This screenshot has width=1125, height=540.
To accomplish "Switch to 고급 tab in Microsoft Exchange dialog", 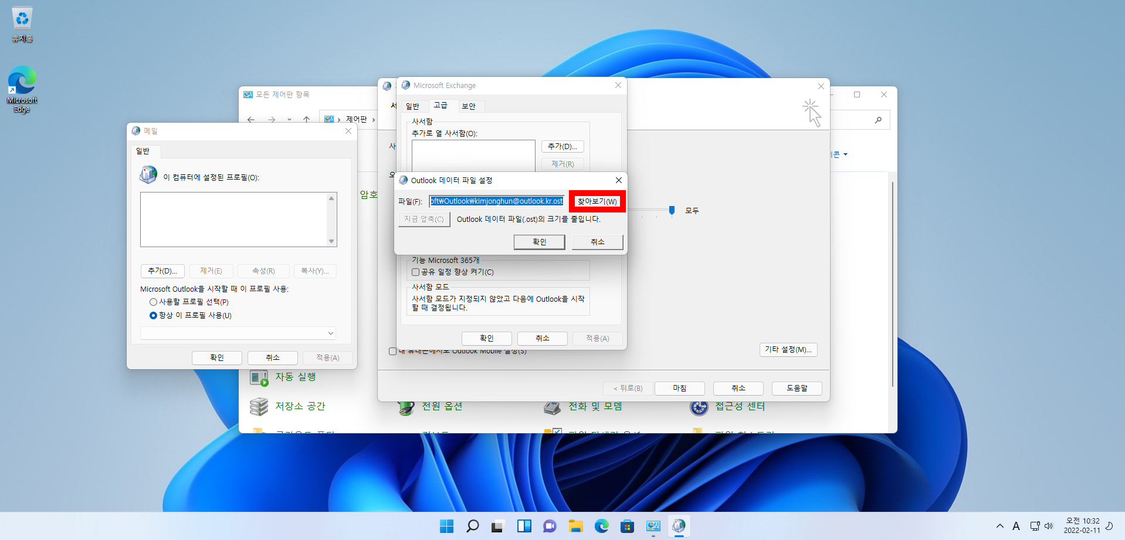I will [x=440, y=105].
